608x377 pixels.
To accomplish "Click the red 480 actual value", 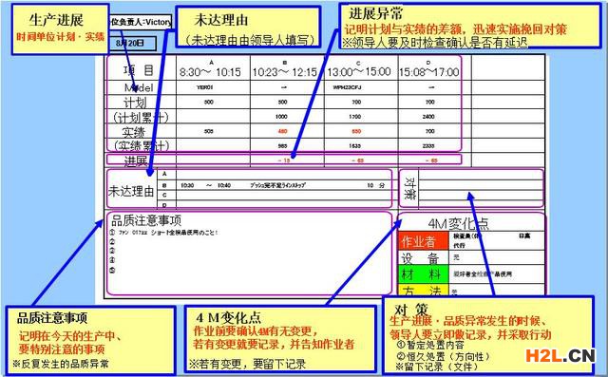I will (283, 131).
